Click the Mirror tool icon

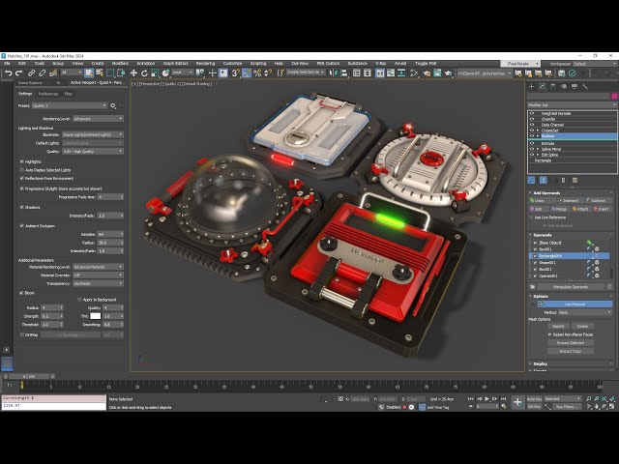[333, 73]
